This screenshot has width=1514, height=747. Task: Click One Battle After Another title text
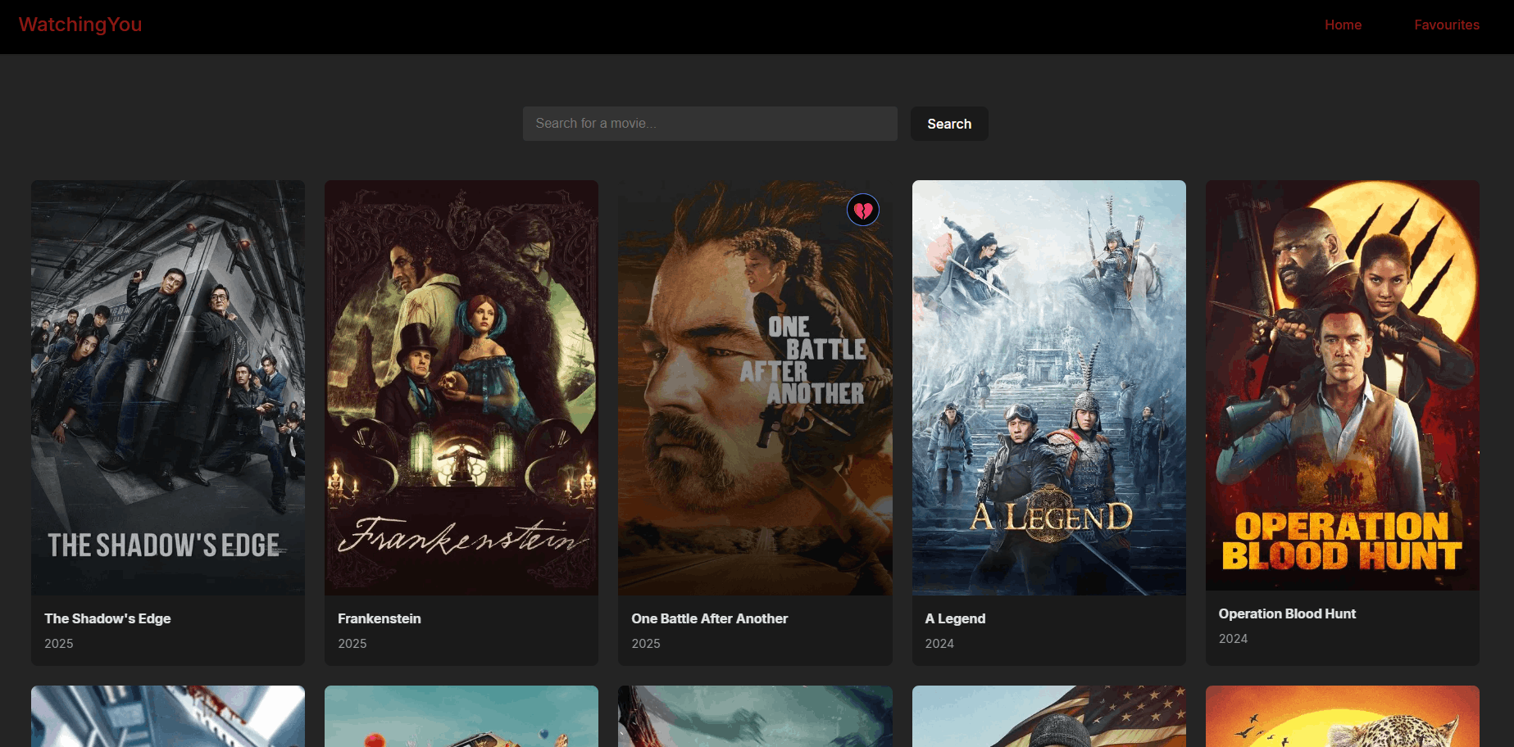710,618
